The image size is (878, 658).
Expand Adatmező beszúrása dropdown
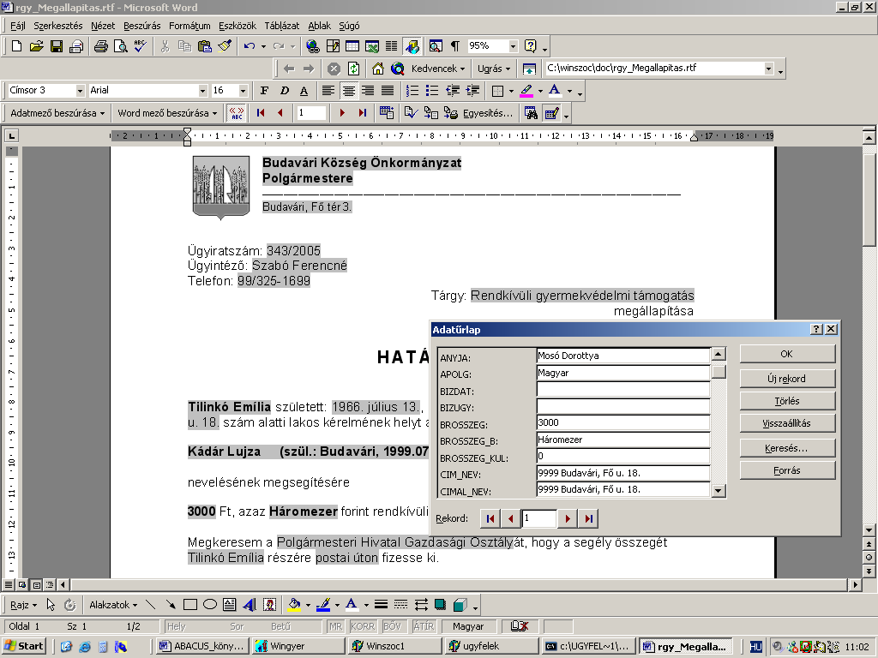tap(57, 113)
